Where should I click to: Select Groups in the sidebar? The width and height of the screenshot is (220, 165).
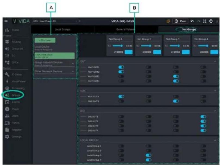coord(13,95)
